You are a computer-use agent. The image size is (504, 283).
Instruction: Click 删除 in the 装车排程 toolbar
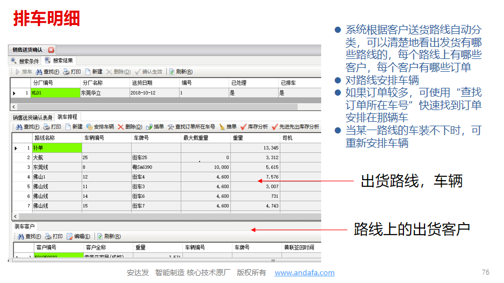pos(129,127)
